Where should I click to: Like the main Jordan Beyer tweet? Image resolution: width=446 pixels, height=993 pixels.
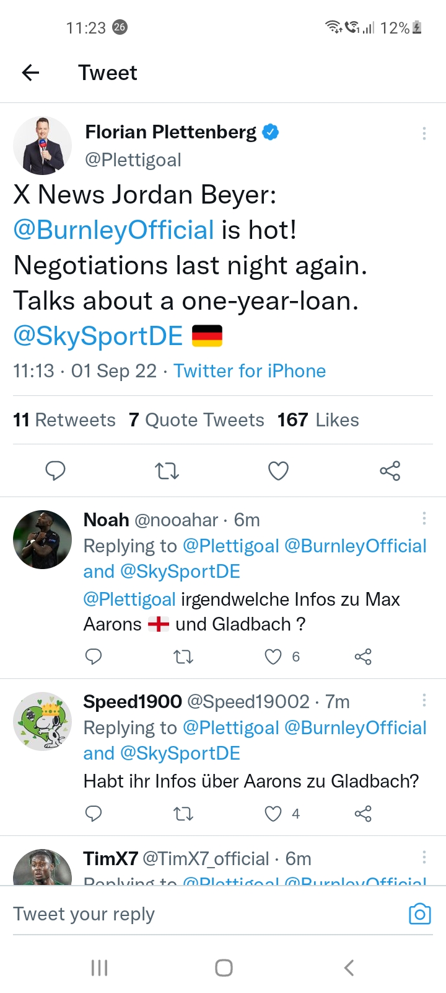coord(278,471)
